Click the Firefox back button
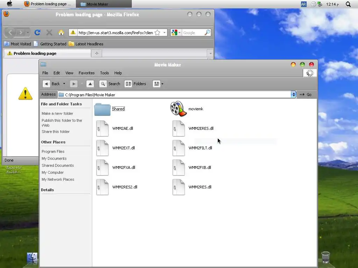Image resolution: width=358 pixels, height=268 pixels. tap(10, 32)
